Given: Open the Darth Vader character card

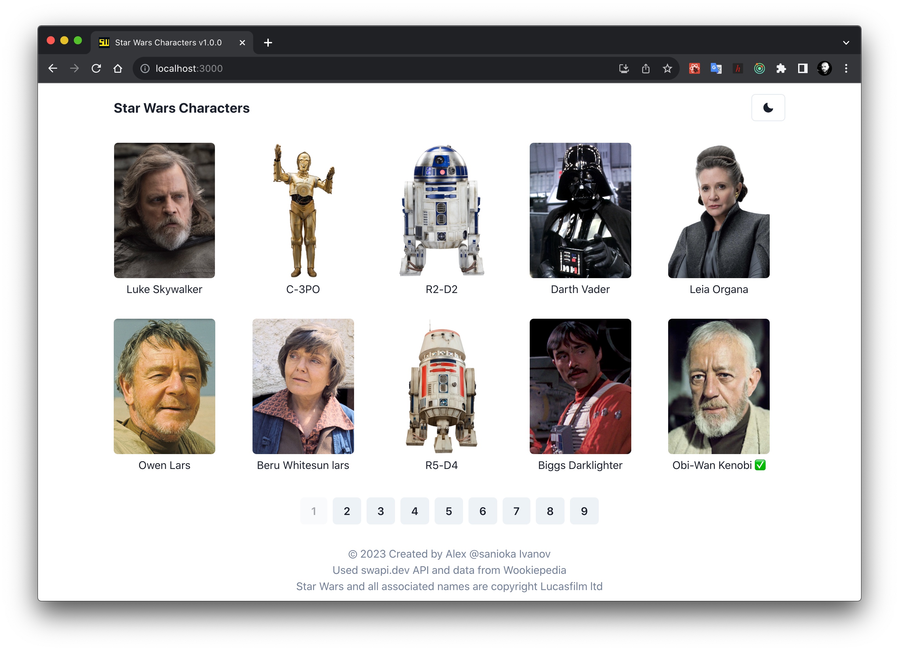Looking at the screenshot, I should coord(580,210).
